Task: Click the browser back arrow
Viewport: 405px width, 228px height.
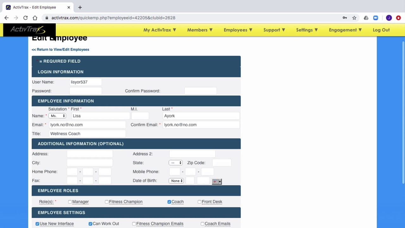Action: (x=7, y=18)
